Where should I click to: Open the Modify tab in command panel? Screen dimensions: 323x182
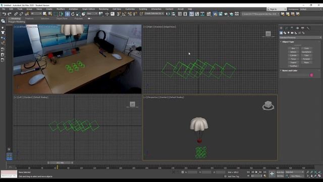(x=287, y=28)
